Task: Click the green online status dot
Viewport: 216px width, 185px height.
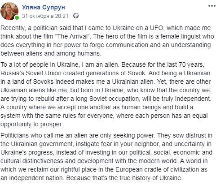Action: pos(17,17)
